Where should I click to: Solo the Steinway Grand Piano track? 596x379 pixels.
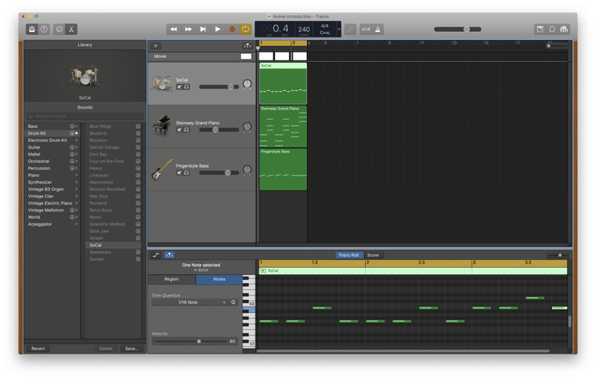coord(187,130)
